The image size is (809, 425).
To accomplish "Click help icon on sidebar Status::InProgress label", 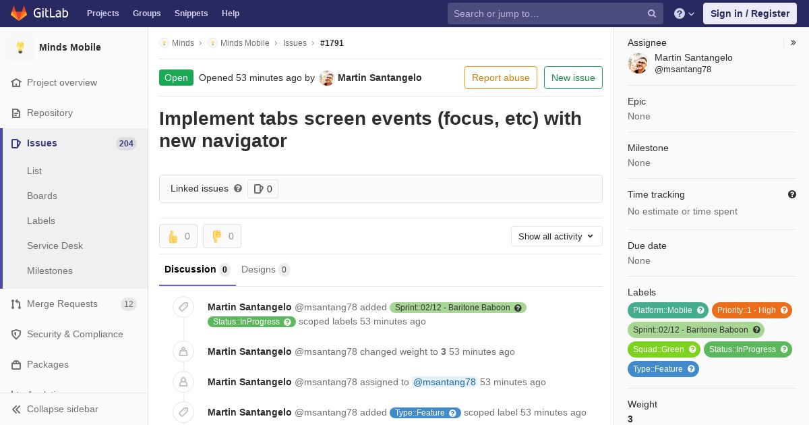I will [x=784, y=349].
